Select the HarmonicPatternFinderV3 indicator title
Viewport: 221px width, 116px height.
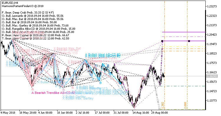tap(23, 6)
